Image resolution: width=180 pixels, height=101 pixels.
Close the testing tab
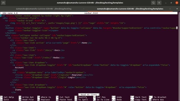(x=84, y=9)
